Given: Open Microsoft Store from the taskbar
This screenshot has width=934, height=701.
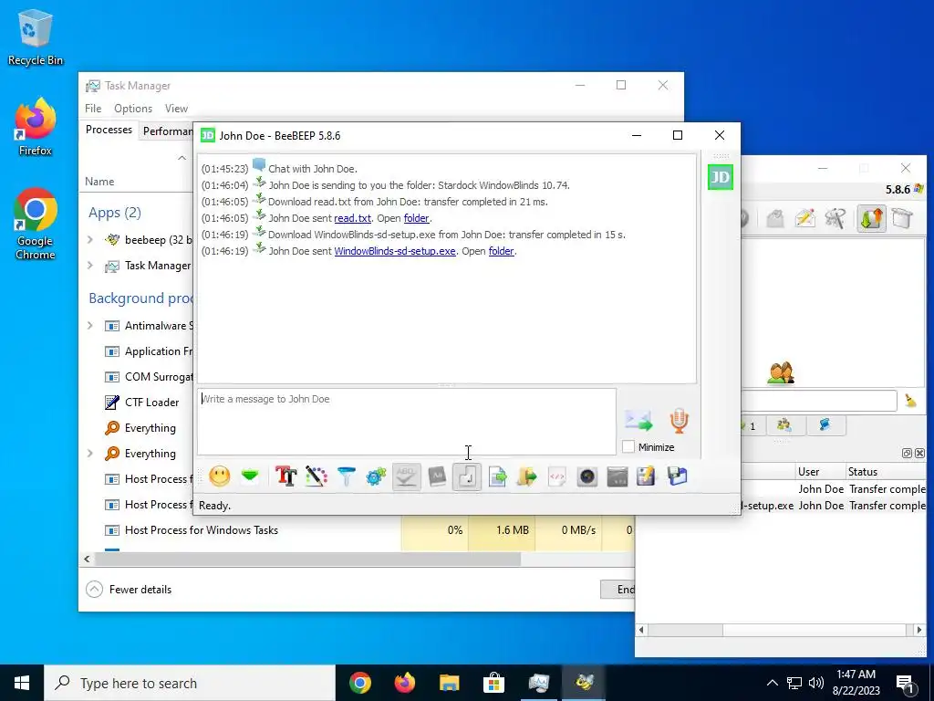Looking at the screenshot, I should [x=493, y=683].
